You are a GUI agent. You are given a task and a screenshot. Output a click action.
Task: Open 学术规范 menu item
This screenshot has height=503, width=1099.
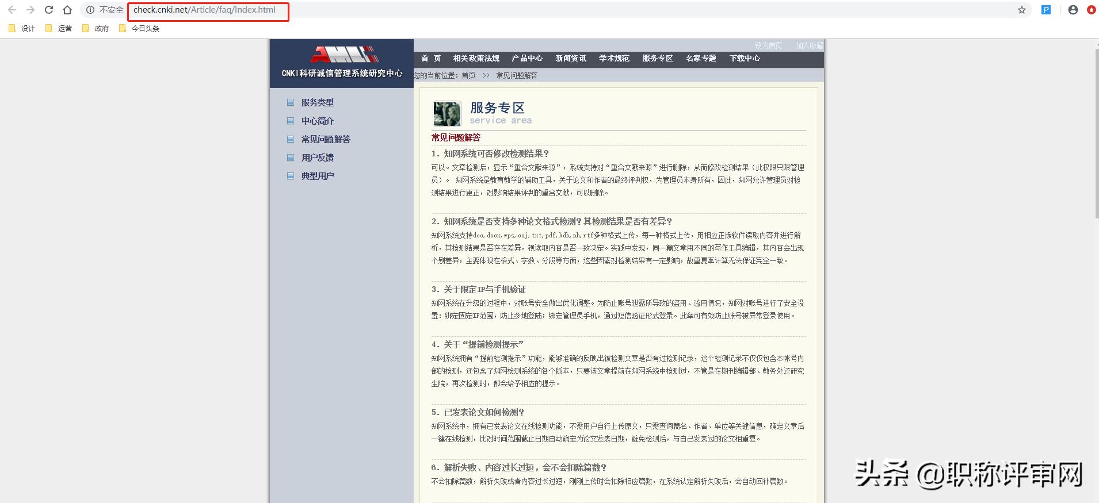point(614,58)
